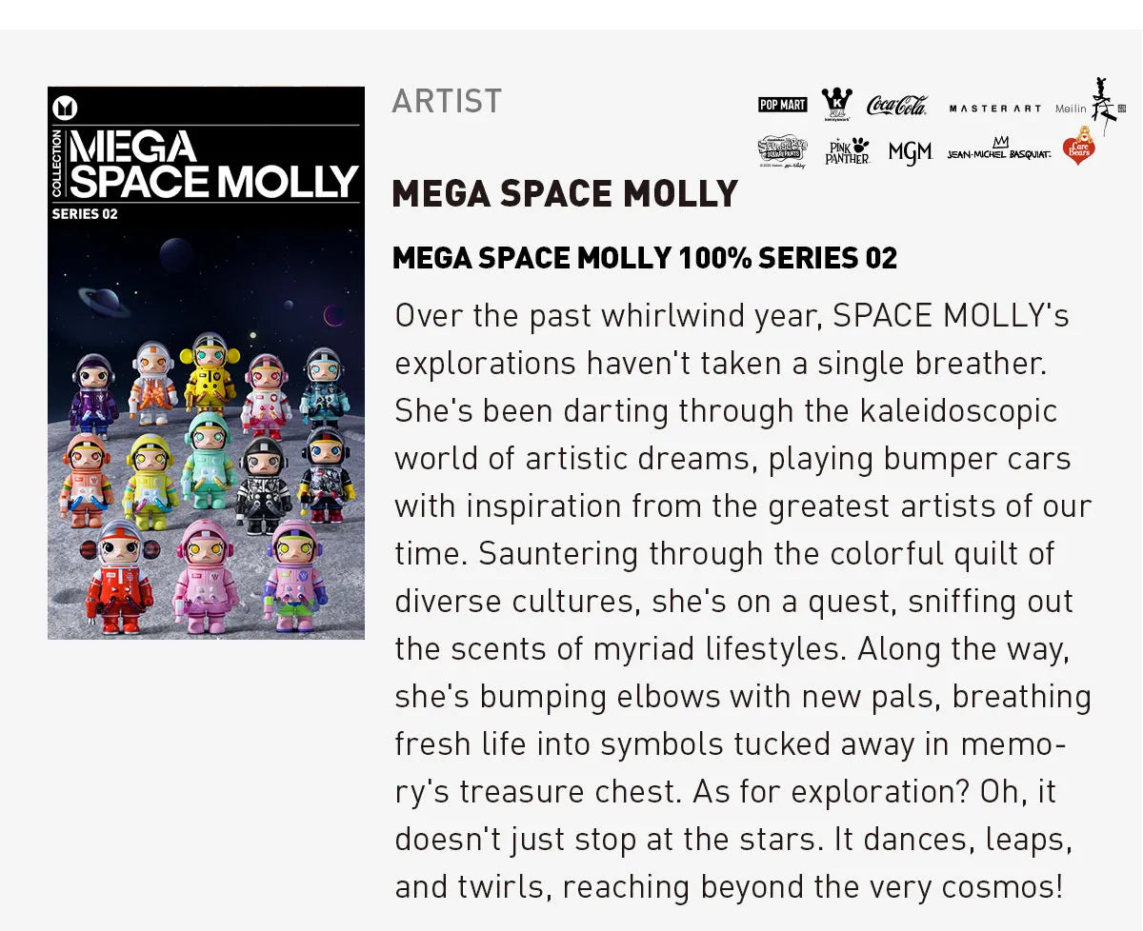Select the Coca-Cola brand logo
The width and height of the screenshot is (1143, 931).
tap(896, 106)
